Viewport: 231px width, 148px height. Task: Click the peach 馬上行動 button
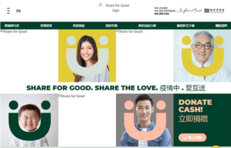(192, 137)
